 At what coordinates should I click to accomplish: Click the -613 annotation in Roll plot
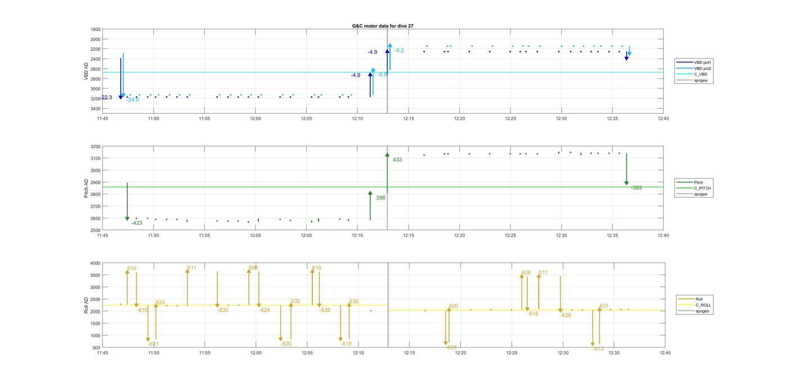tap(598, 349)
